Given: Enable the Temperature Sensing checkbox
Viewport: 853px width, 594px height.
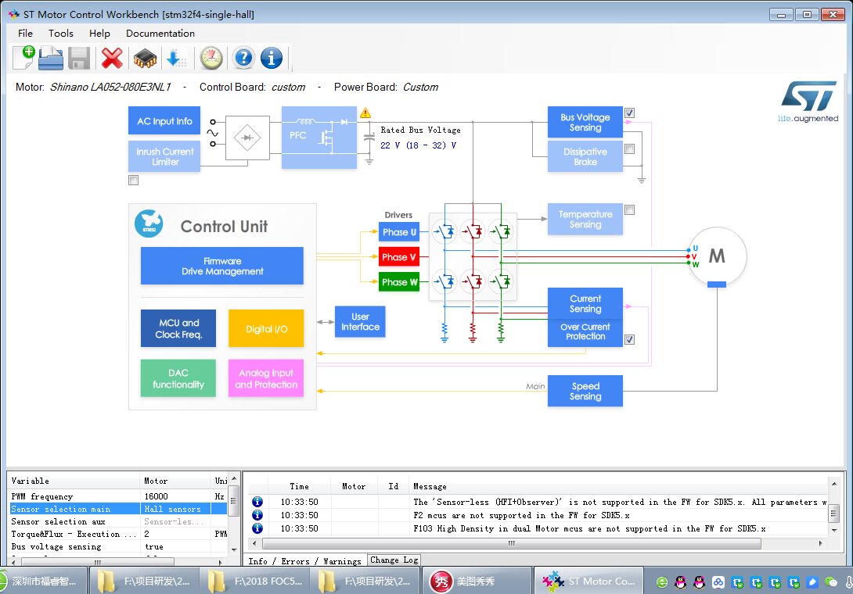Looking at the screenshot, I should tap(629, 209).
